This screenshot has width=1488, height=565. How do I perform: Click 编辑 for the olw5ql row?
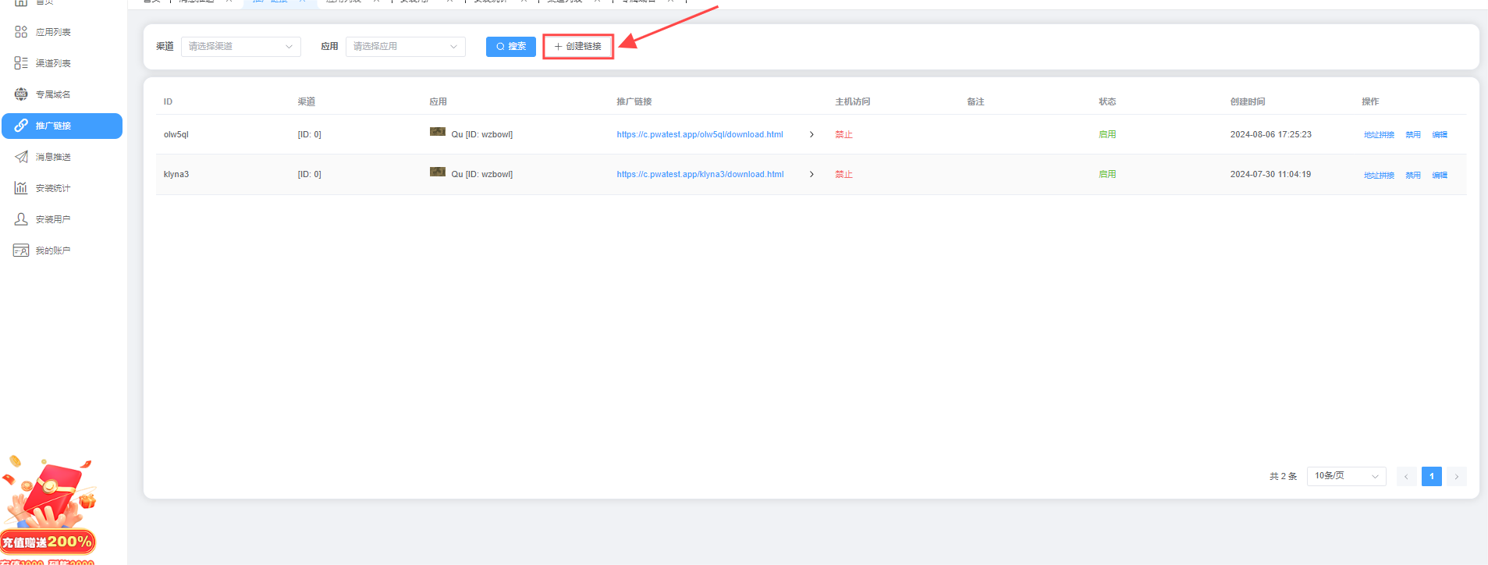[x=1440, y=135]
